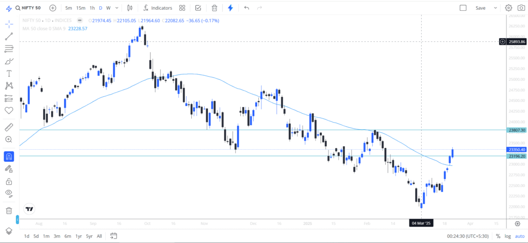Click the symbol status dot beside INDICES
Viewport: 528px width, 243px height.
tap(79, 21)
